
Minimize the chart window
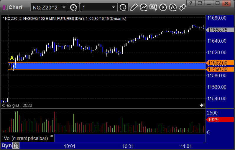point(209,3)
